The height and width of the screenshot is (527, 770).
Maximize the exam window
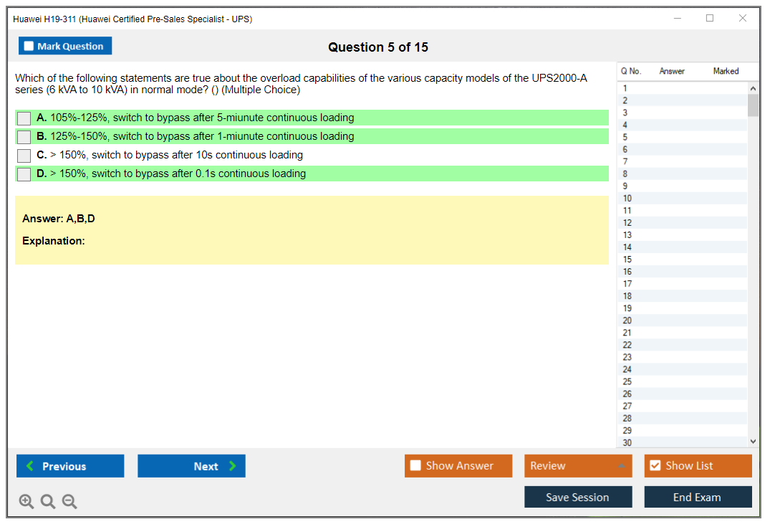[709, 19]
